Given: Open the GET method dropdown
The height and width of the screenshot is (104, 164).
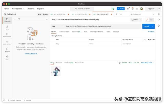Looking at the screenshot, I should pyautogui.click(x=58, y=26).
